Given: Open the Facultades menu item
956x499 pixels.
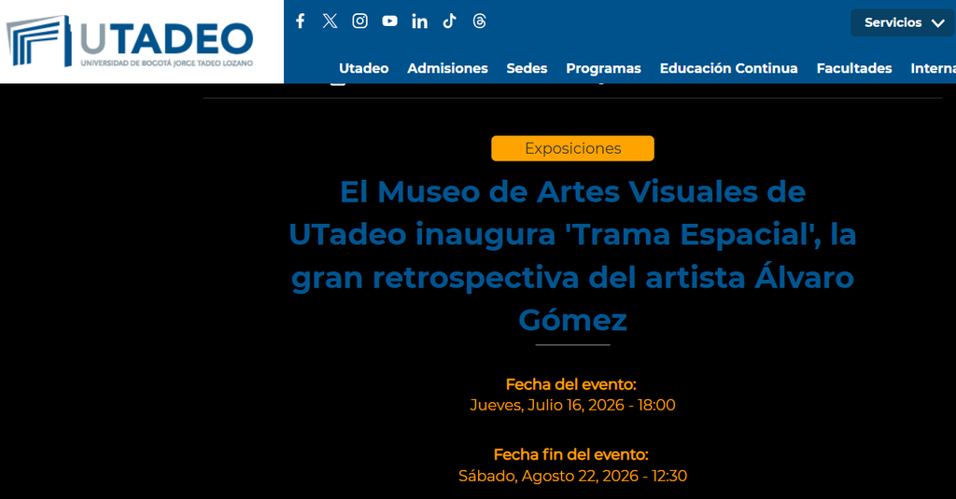Looking at the screenshot, I should (x=854, y=68).
